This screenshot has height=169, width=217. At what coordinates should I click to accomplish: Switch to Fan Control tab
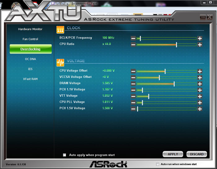coord(30,39)
